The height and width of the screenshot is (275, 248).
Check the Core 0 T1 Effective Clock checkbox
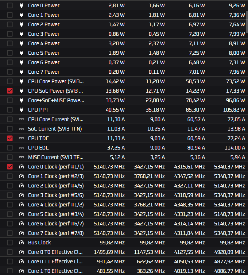(x=10, y=261)
